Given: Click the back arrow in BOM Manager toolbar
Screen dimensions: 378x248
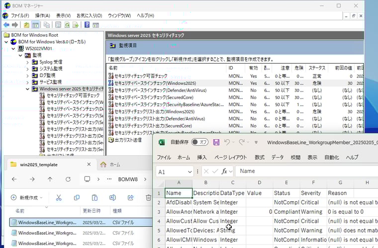Looking at the screenshot, I should pos(6,25).
